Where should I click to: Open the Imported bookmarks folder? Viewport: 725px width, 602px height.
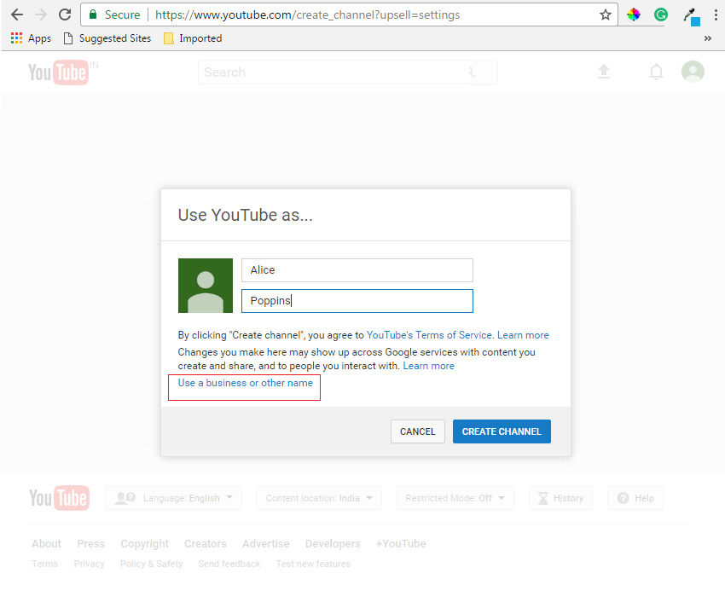pyautogui.click(x=193, y=38)
